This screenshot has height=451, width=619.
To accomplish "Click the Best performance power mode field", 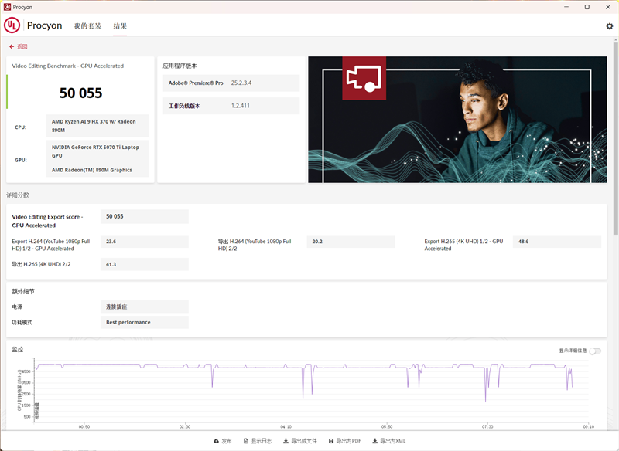I will [x=144, y=322].
